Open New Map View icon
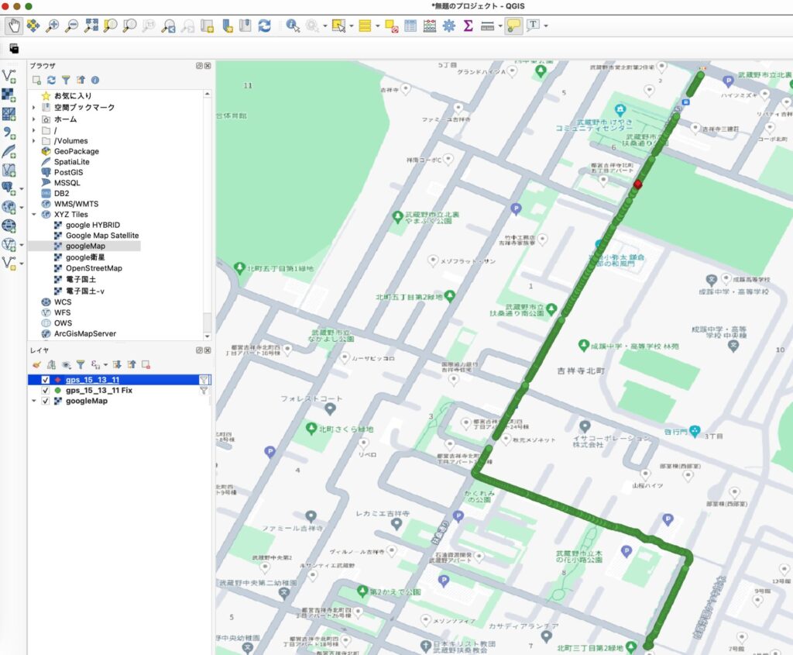 (x=207, y=26)
